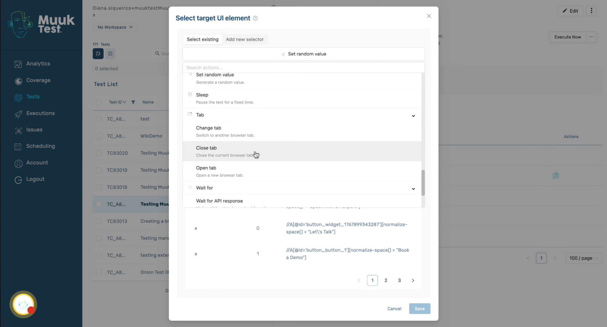Viewport: 607px width, 327px height.
Task: Check the box for test named test
Action: 99,119
